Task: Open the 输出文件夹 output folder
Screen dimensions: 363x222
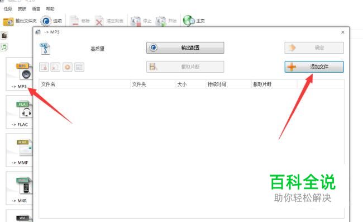Action: [x=20, y=21]
